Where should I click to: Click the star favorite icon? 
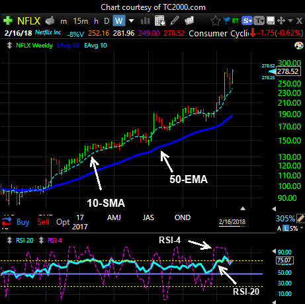216,21
